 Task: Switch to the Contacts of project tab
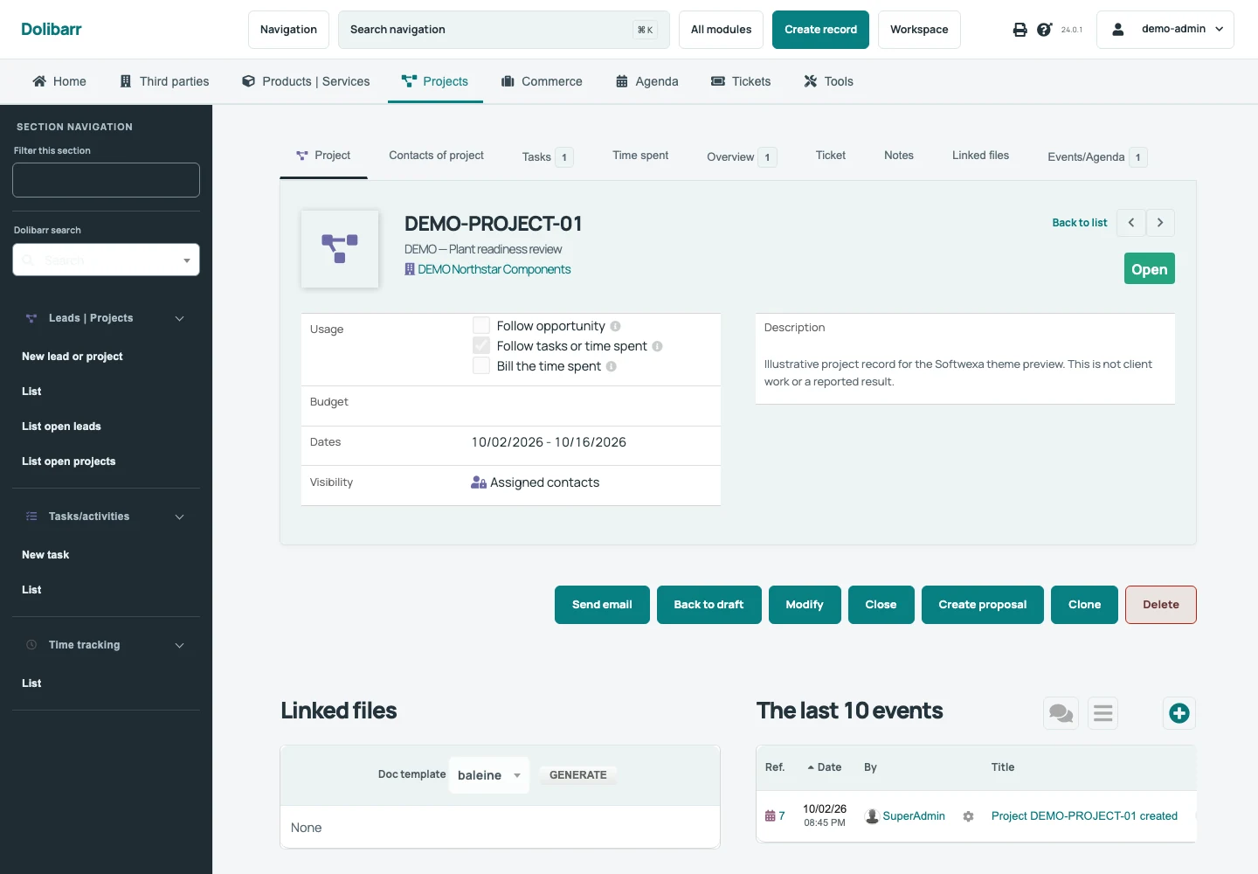point(436,156)
